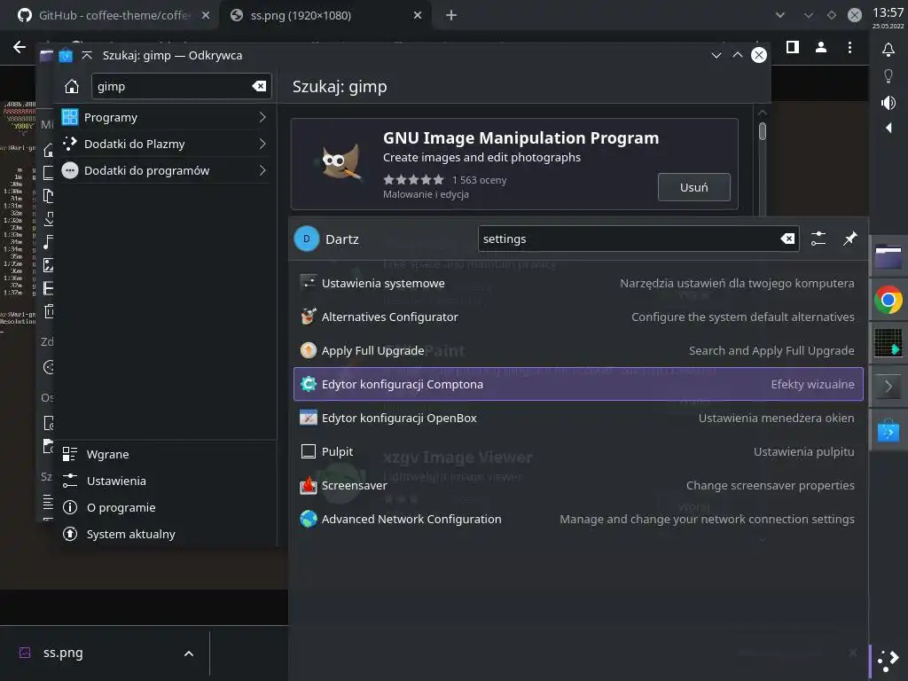Screen dimensions: 908x681
Task: Click the GNU Image Manipulation Program title
Action: click(521, 137)
